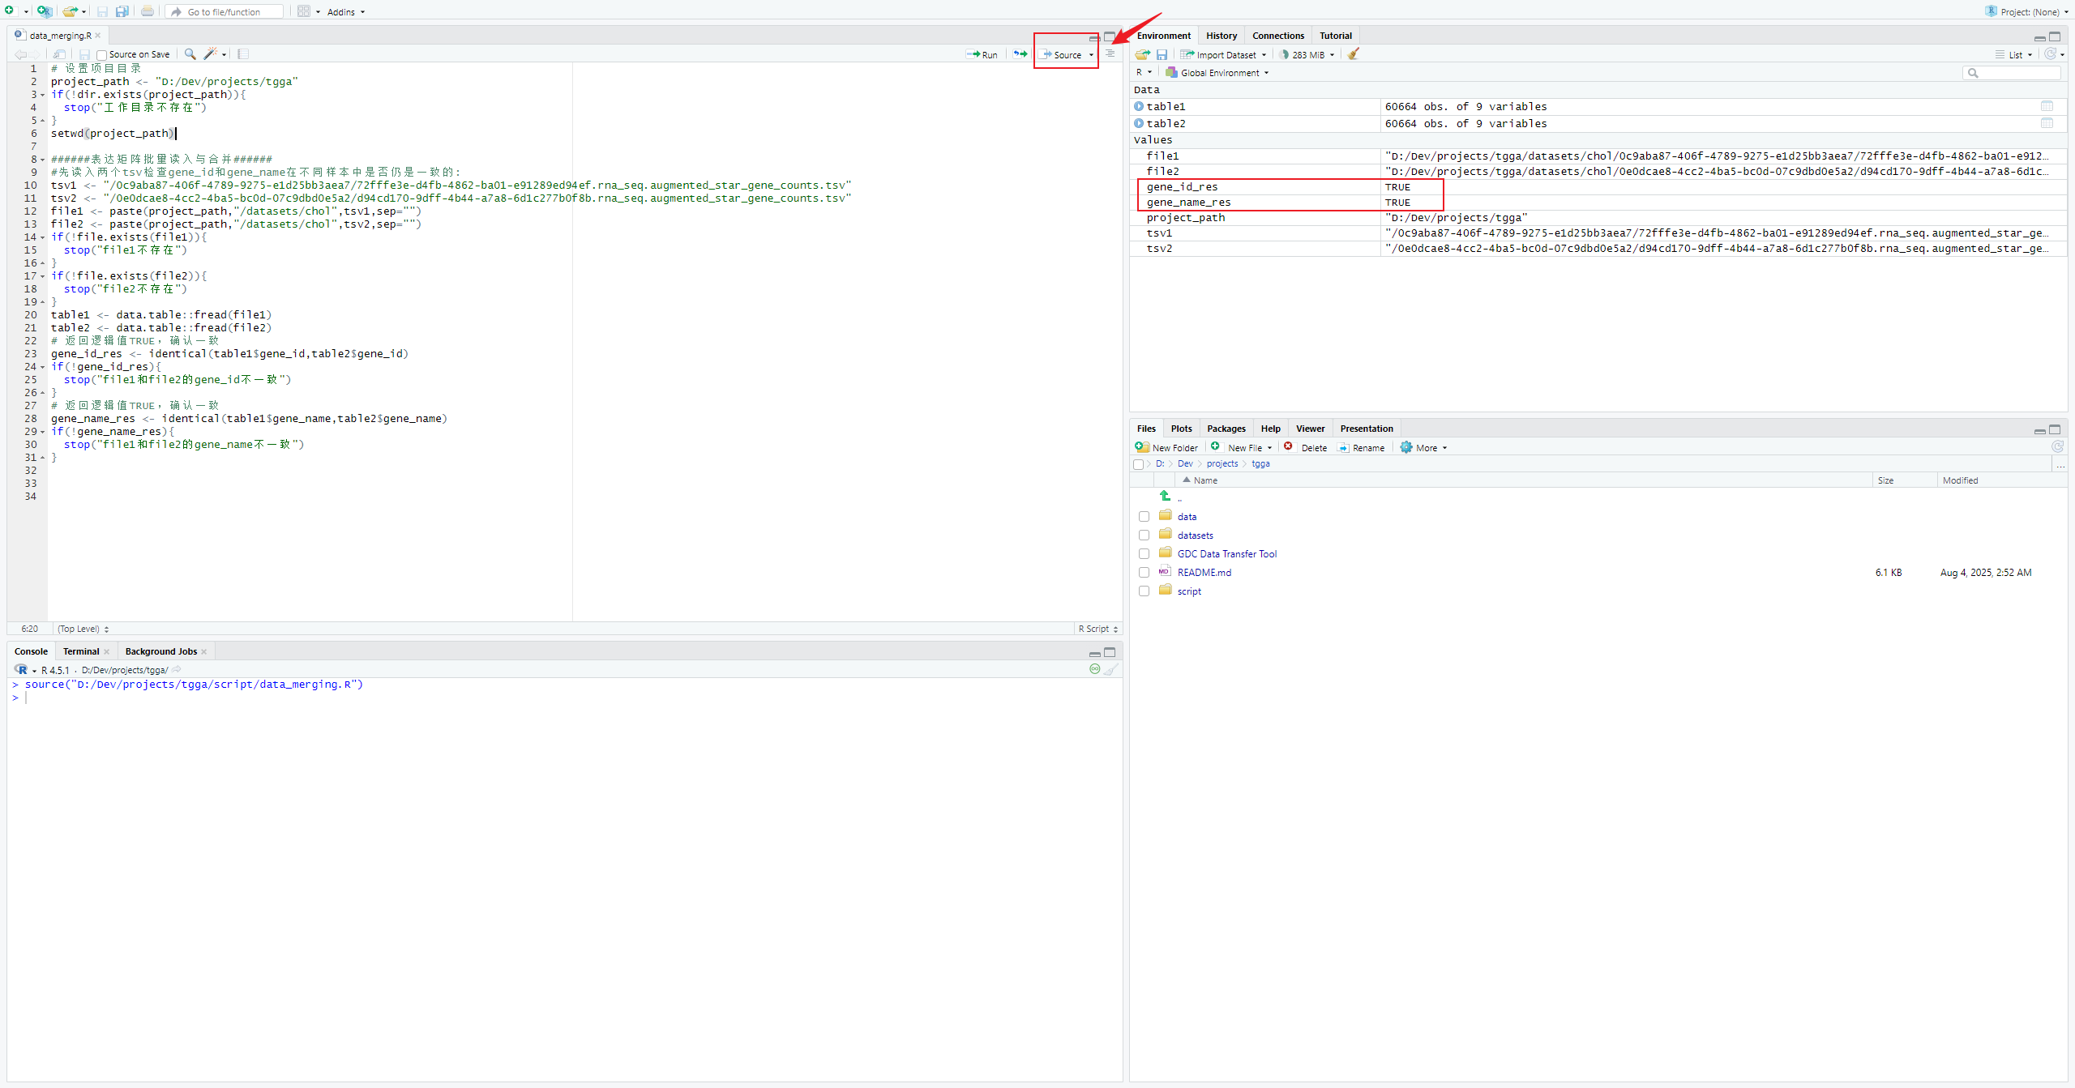
Task: Create a new R project
Action: coord(45,11)
